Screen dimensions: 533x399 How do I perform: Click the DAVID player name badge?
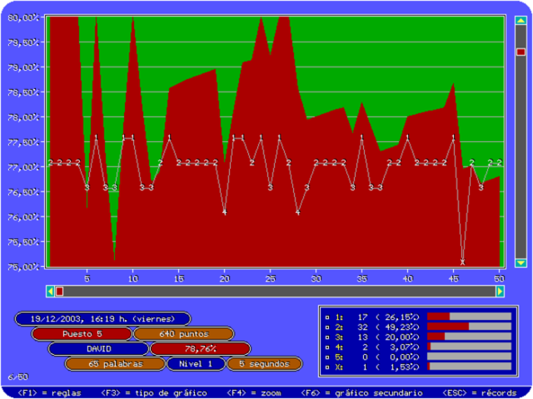click(99, 349)
